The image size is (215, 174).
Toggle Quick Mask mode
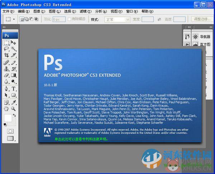(10, 131)
